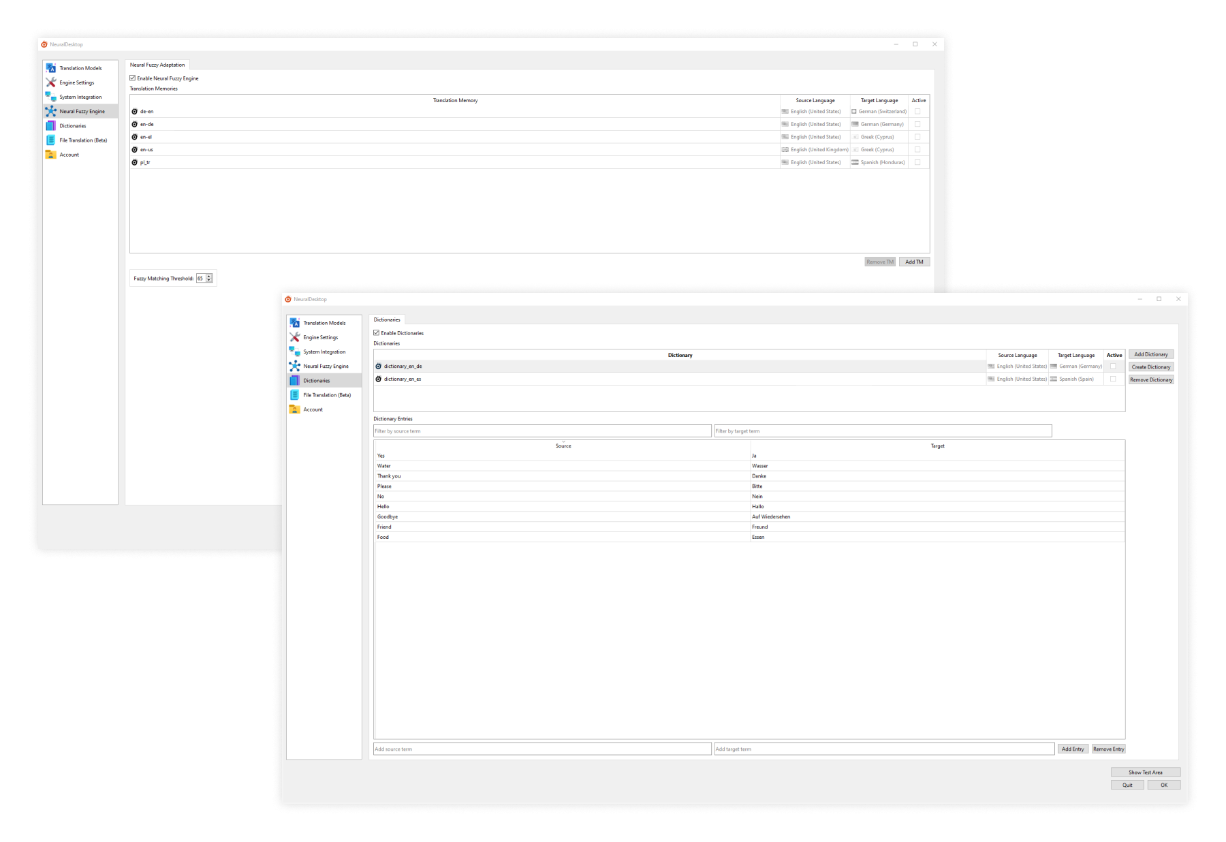Select Engine Settings icon in Dictionaries window sidebar
The image size is (1226, 842).
(295, 337)
